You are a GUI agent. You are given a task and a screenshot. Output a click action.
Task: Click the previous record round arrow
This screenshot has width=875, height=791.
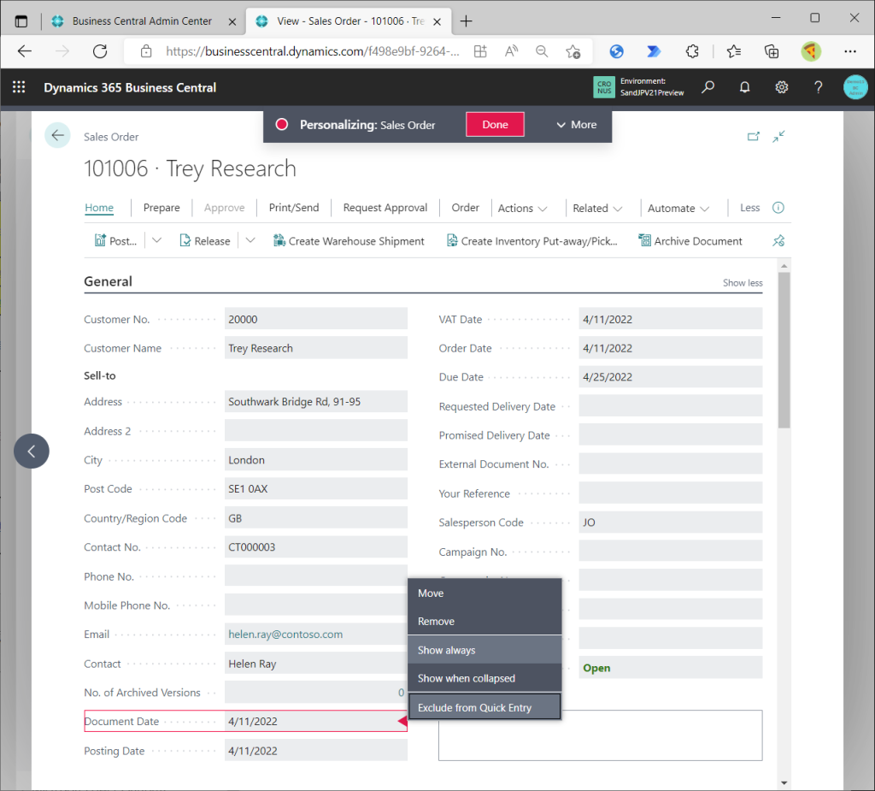point(32,451)
